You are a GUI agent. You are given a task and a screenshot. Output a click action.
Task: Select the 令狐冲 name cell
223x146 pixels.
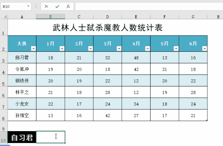(22, 69)
